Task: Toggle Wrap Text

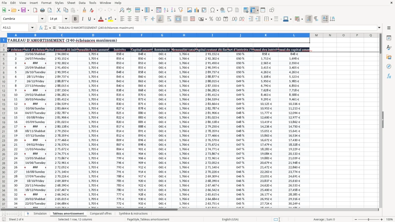Action: click(169, 19)
